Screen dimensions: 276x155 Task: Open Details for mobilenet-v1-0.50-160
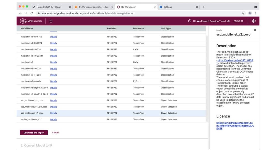(54, 37)
